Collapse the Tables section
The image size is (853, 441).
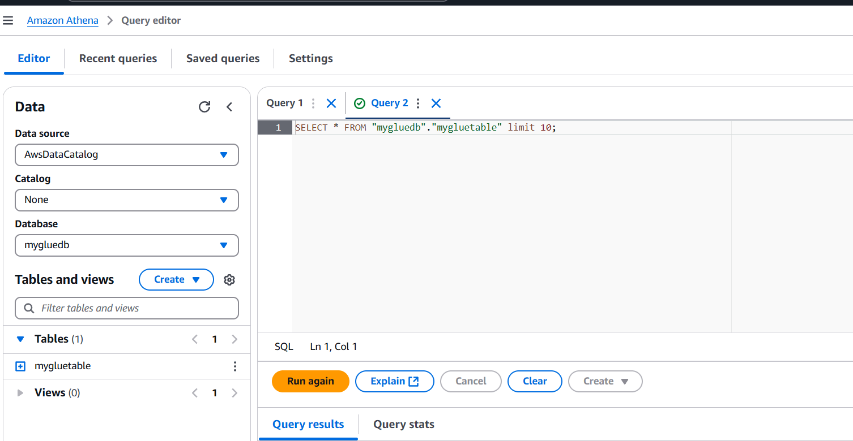[x=20, y=339]
